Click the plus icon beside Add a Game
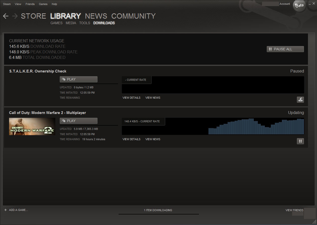Image resolution: width=317 pixels, height=225 pixels. click(x=6, y=210)
